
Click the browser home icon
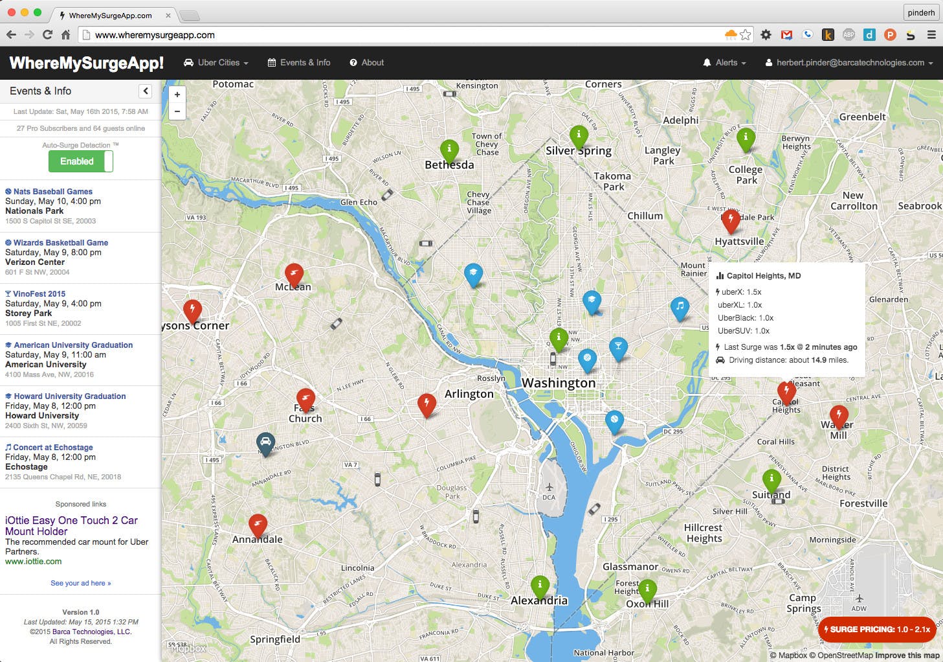65,35
